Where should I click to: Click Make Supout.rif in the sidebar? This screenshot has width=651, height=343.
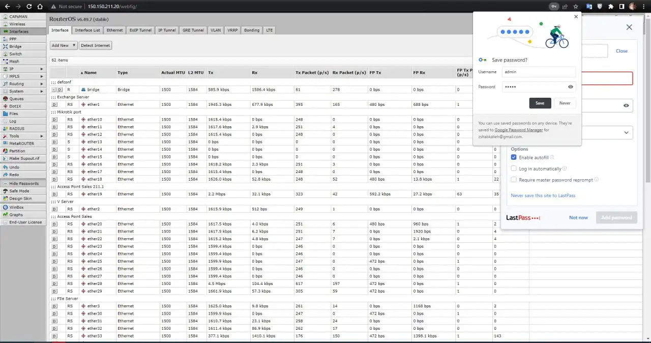click(24, 159)
